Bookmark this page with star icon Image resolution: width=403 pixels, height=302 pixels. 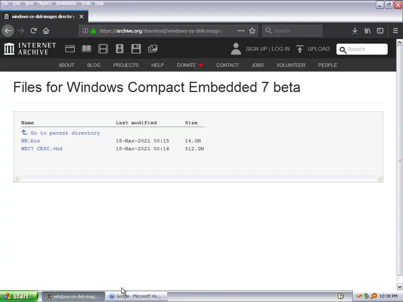[252, 31]
